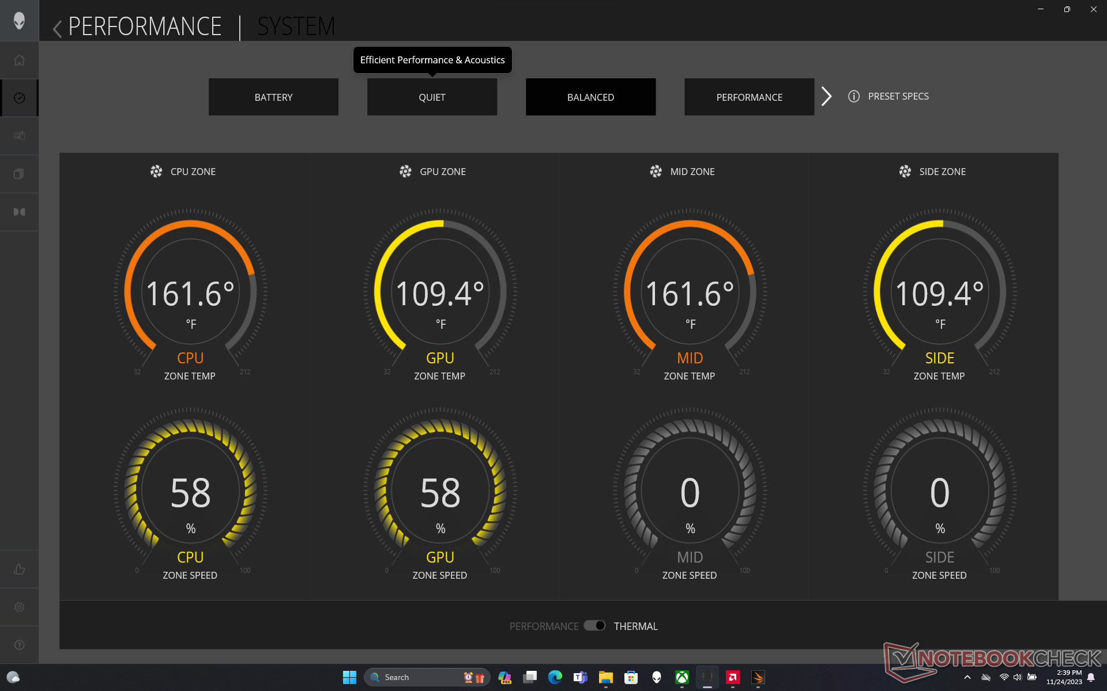Show hidden system tray icons
1107x691 pixels.
point(967,677)
